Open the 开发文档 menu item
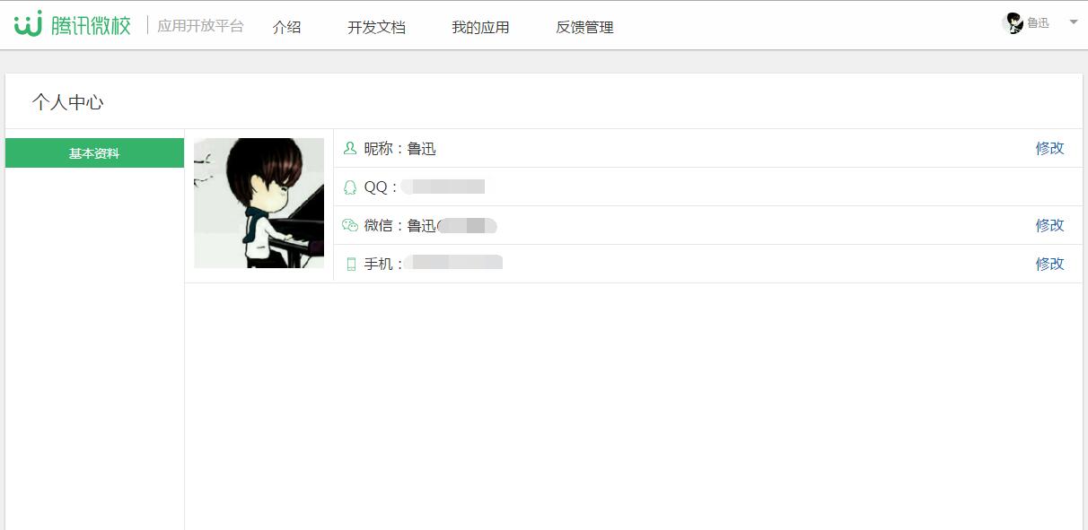The height and width of the screenshot is (530, 1088). pos(377,27)
